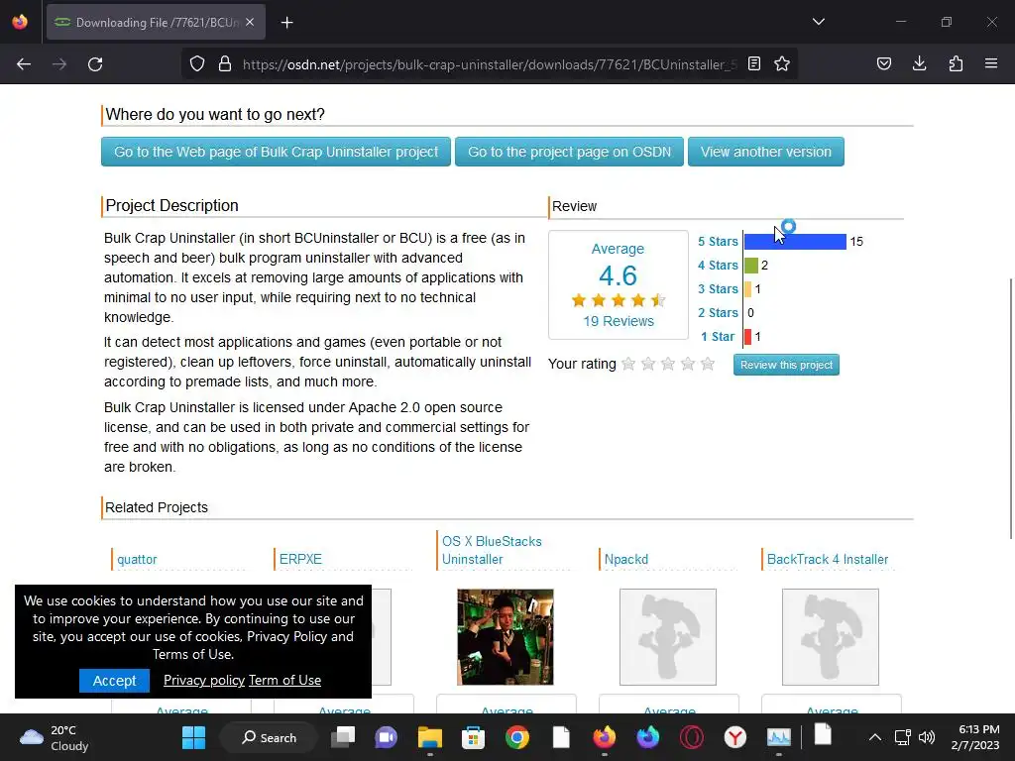Filter reviews by 3 Stars link
The height and width of the screenshot is (761, 1015).
point(718,289)
